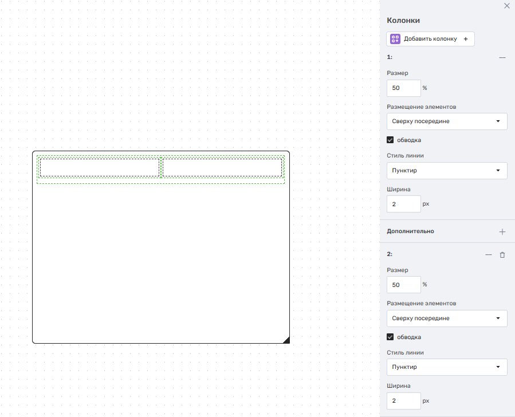This screenshot has height=417, width=515.
Task: Open Стиль линии dropdown for column 1
Action: 447,171
